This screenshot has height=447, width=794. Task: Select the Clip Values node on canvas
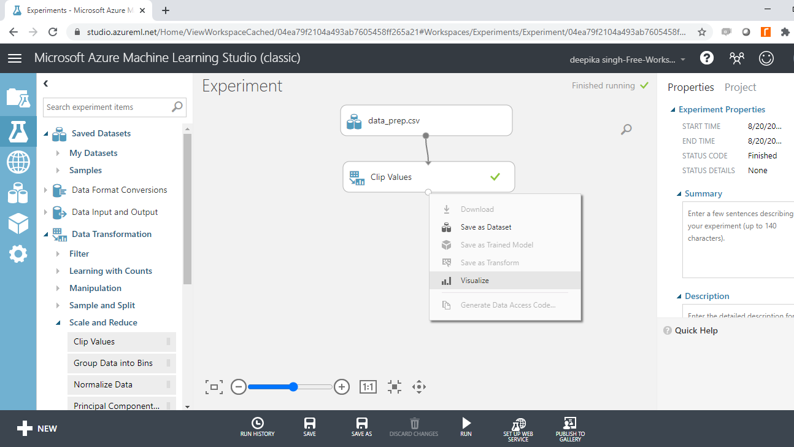click(x=428, y=177)
